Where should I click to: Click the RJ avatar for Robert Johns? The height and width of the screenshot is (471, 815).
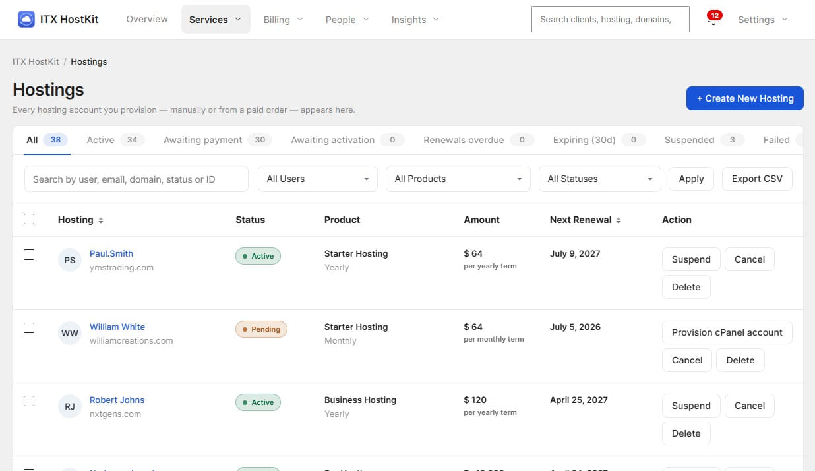pyautogui.click(x=70, y=406)
